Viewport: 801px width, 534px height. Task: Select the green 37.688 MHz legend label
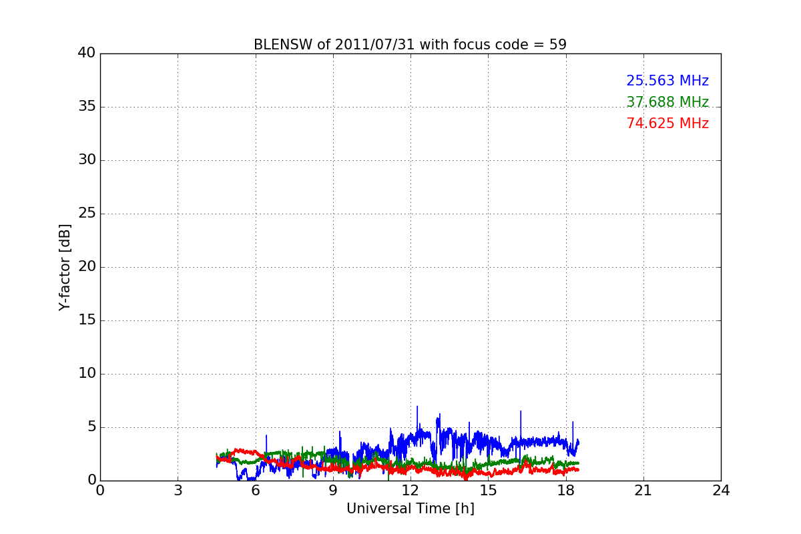[667, 102]
